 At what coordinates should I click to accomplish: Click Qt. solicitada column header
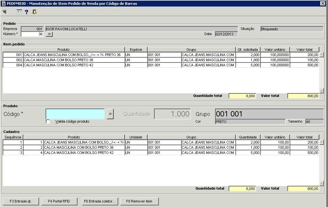[248, 50]
